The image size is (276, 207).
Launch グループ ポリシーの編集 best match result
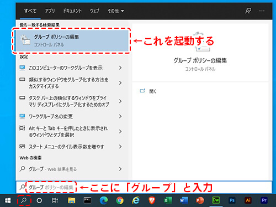(x=72, y=40)
